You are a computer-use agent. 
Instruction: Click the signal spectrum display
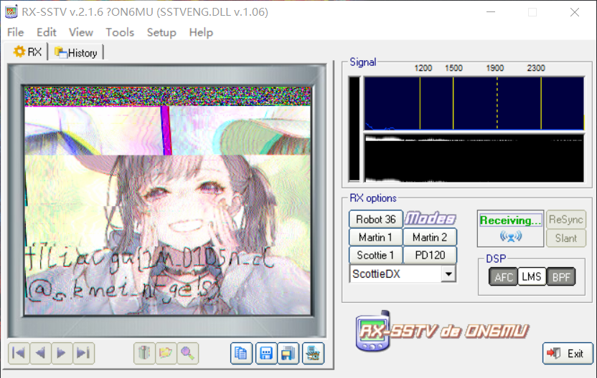coord(474,103)
